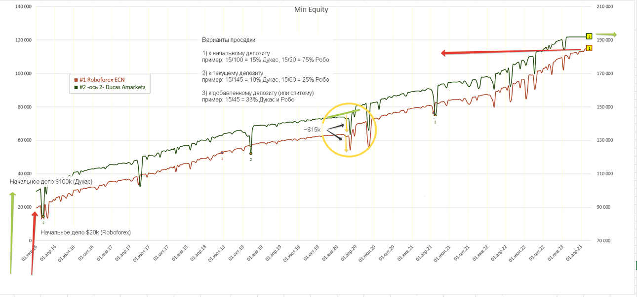637x297 pixels.
Task: Click right axis value '150 000'
Action: click(605, 107)
